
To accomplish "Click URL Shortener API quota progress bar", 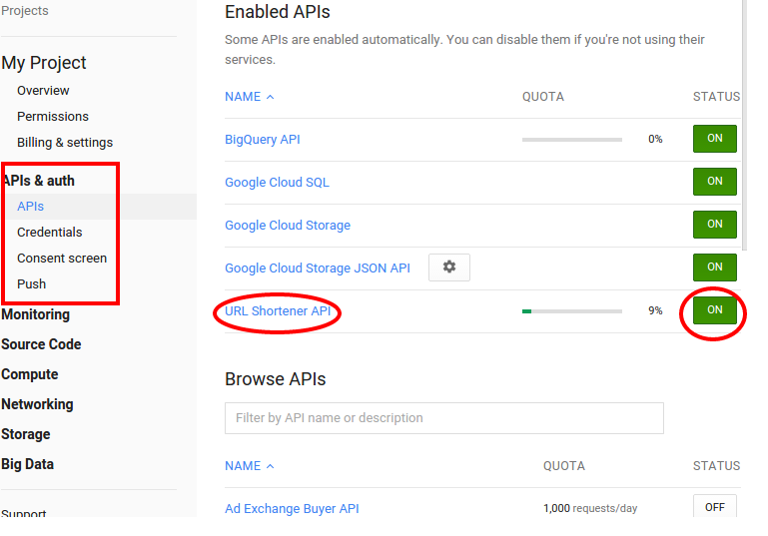I will tap(572, 311).
